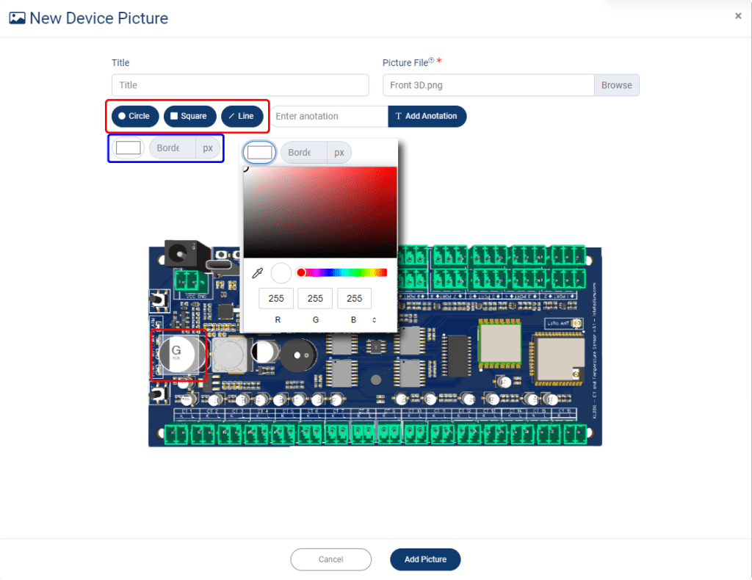Click the eyedropper color picker icon
The height and width of the screenshot is (580, 752).
pyautogui.click(x=257, y=273)
